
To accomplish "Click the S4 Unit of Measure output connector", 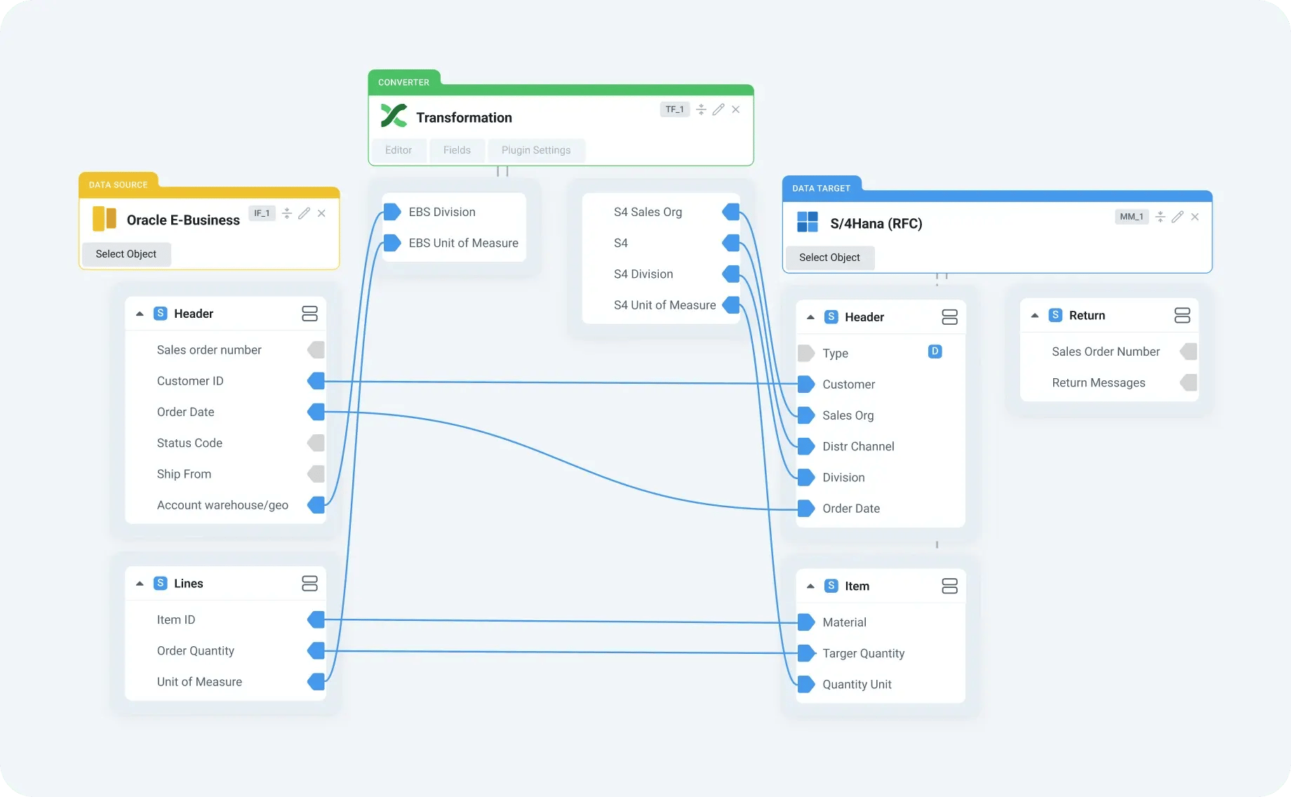I will click(x=731, y=304).
